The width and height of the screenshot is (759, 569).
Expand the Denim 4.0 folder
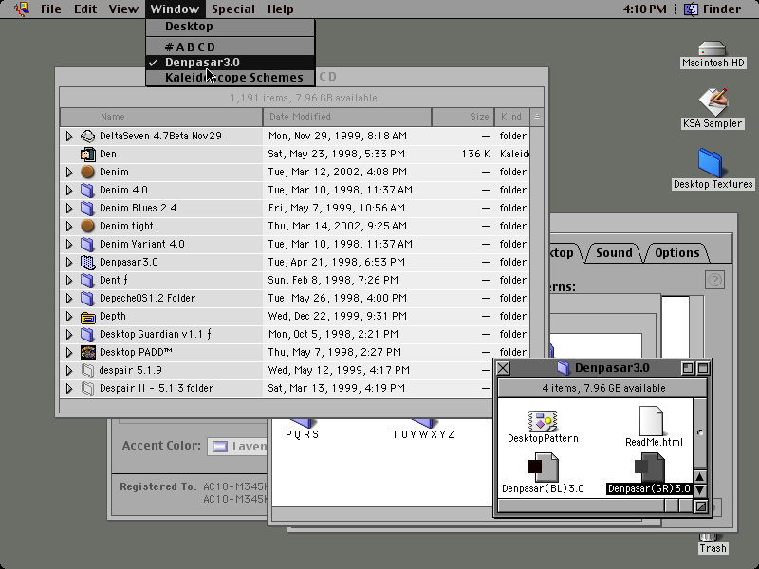(69, 191)
